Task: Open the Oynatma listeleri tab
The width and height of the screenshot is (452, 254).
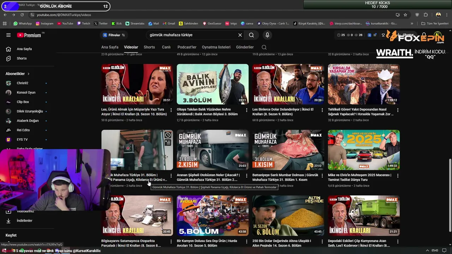Action: [x=216, y=47]
